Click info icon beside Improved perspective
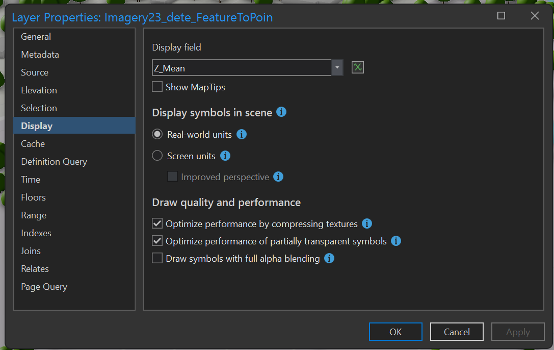The height and width of the screenshot is (350, 554). tap(278, 177)
